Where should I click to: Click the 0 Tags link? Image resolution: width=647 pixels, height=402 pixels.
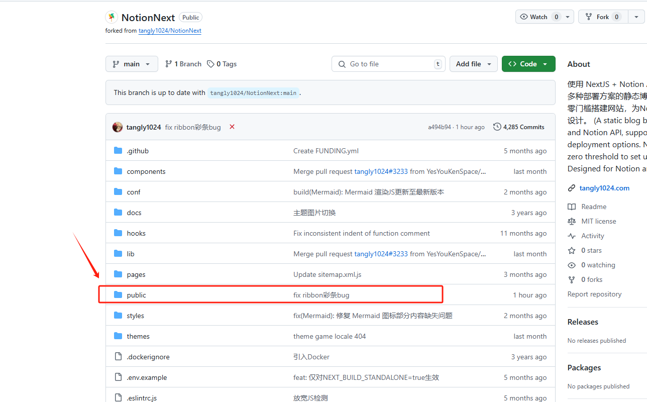222,64
